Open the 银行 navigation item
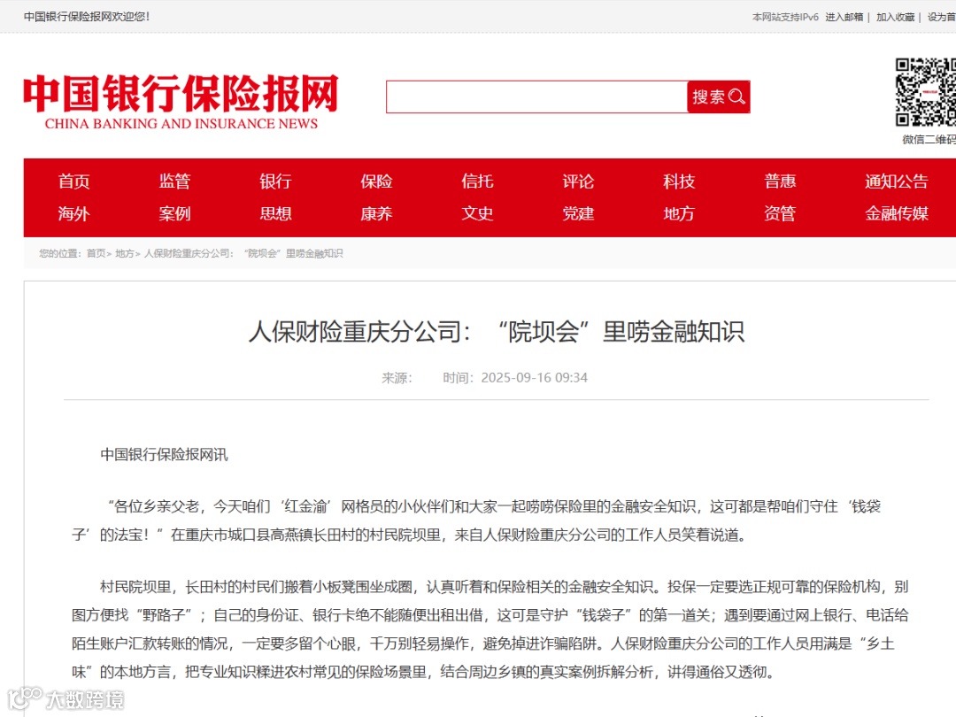The height and width of the screenshot is (717, 956). pyautogui.click(x=275, y=181)
